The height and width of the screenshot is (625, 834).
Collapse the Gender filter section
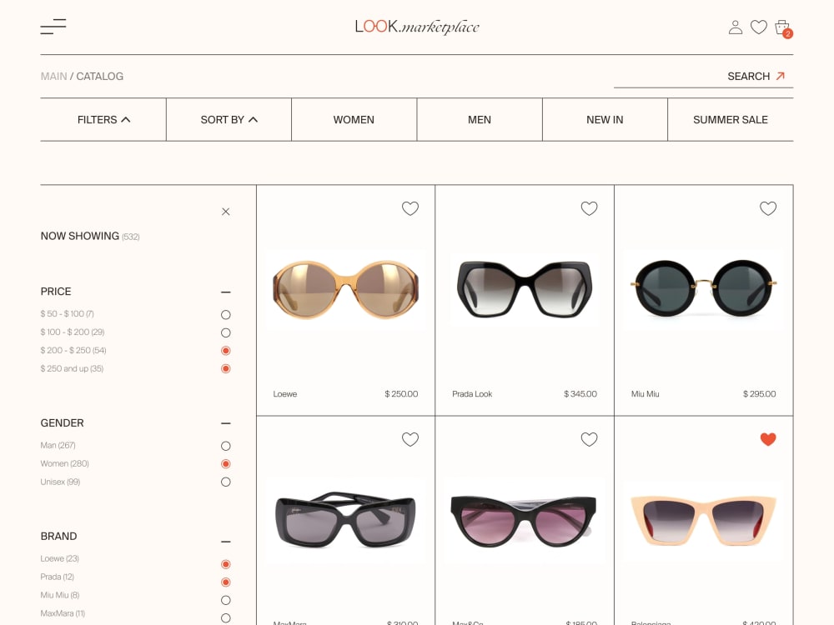point(225,423)
